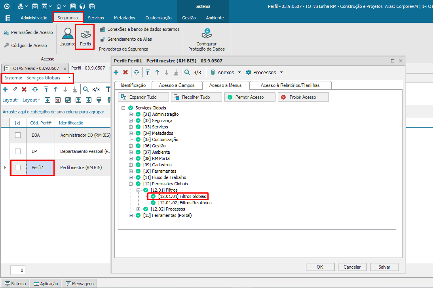Toggle the green check on [12.02] Processos

[146, 209]
